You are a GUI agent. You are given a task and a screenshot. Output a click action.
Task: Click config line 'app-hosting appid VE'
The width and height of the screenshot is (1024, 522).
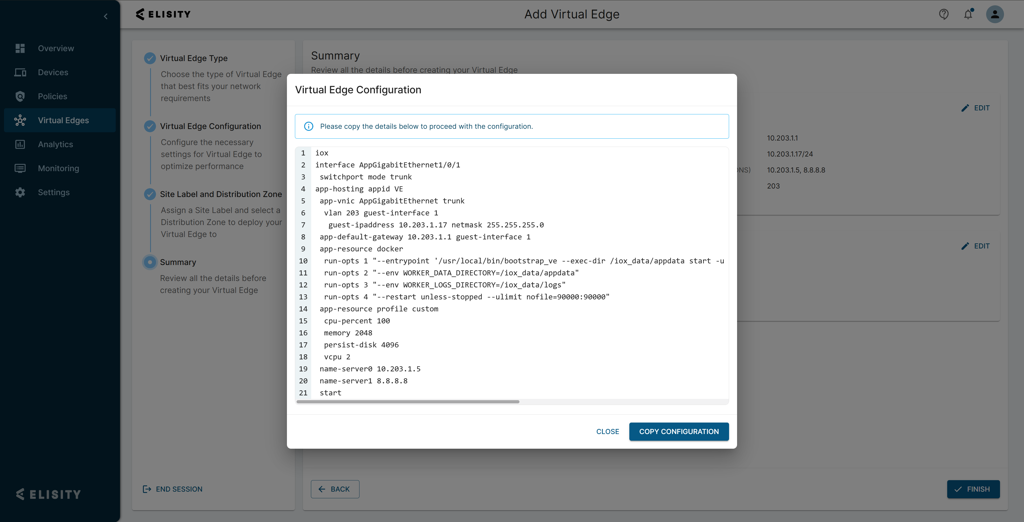coord(359,189)
